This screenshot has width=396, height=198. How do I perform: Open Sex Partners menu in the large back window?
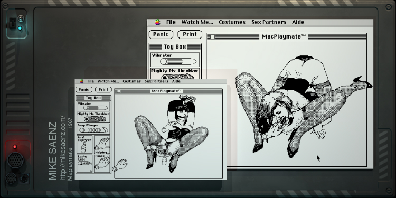[x=269, y=22]
